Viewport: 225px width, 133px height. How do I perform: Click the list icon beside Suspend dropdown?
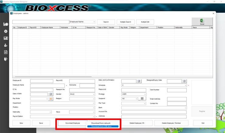tap(142, 98)
